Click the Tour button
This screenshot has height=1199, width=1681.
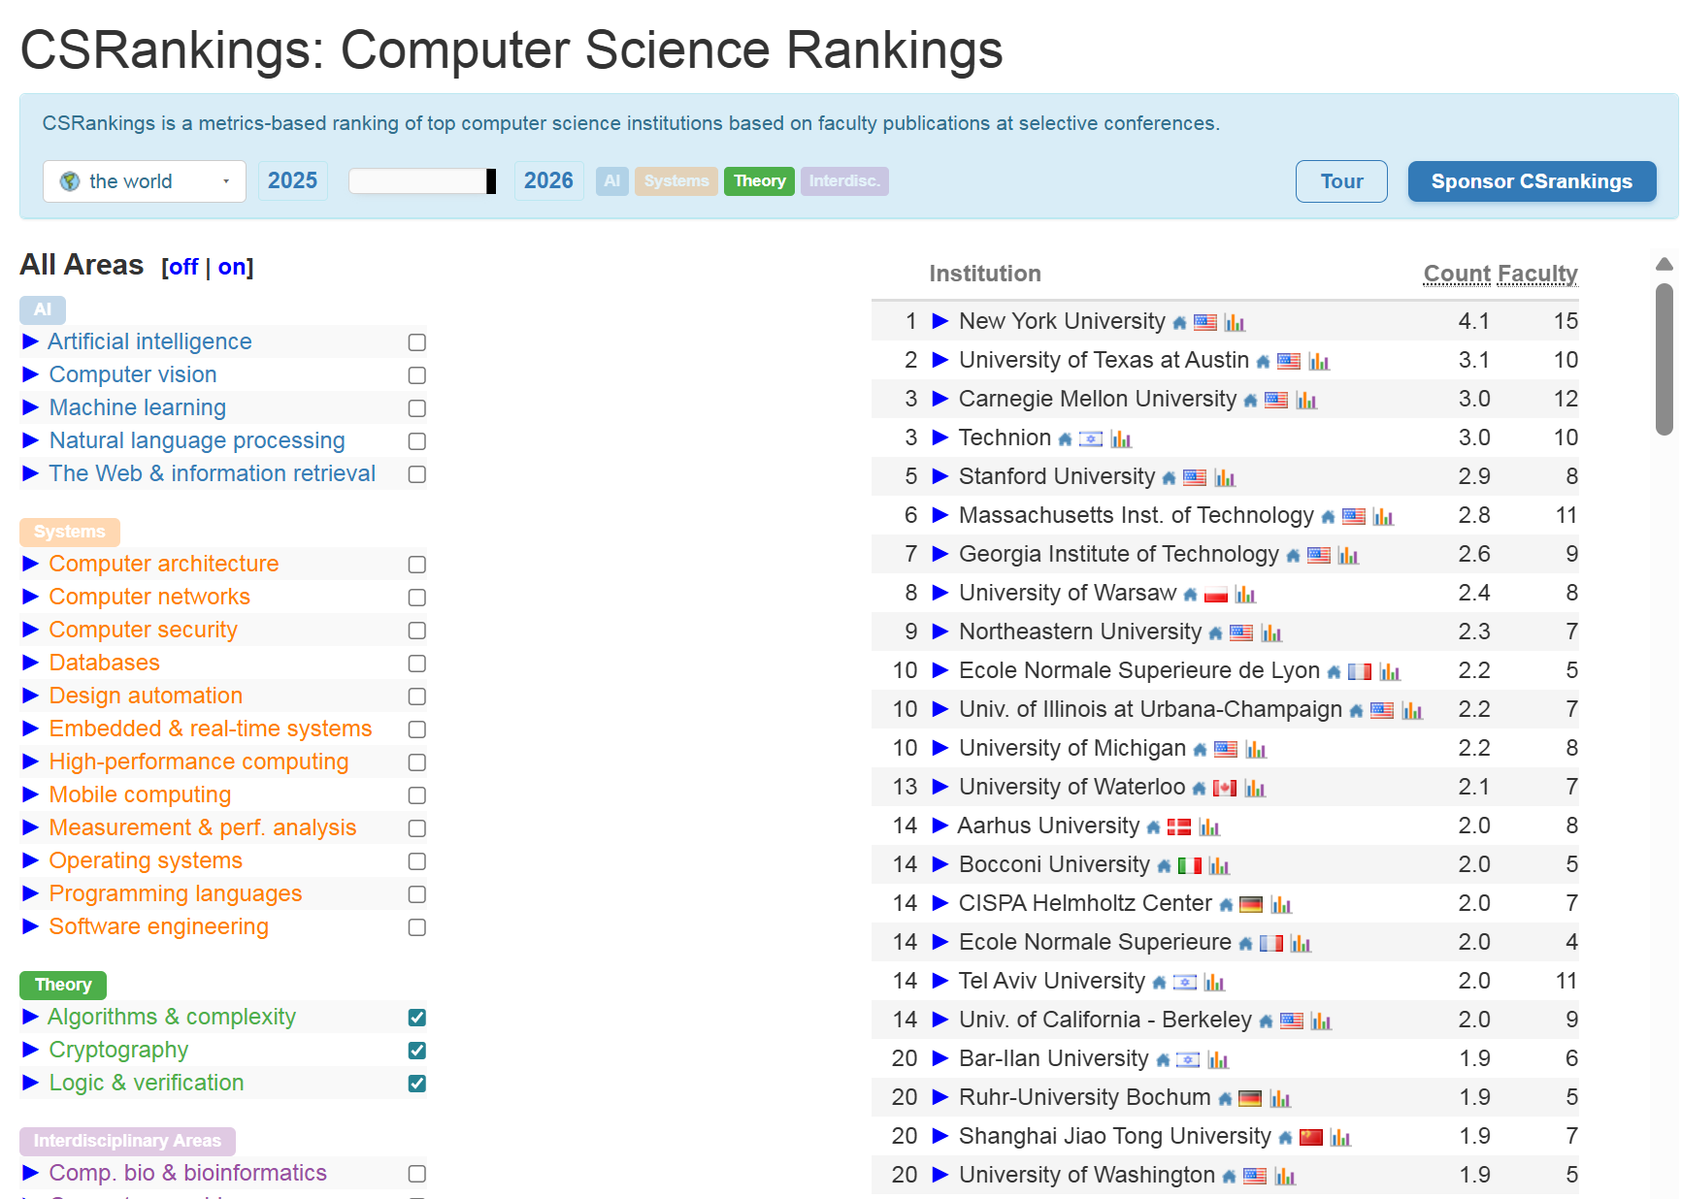pos(1340,181)
